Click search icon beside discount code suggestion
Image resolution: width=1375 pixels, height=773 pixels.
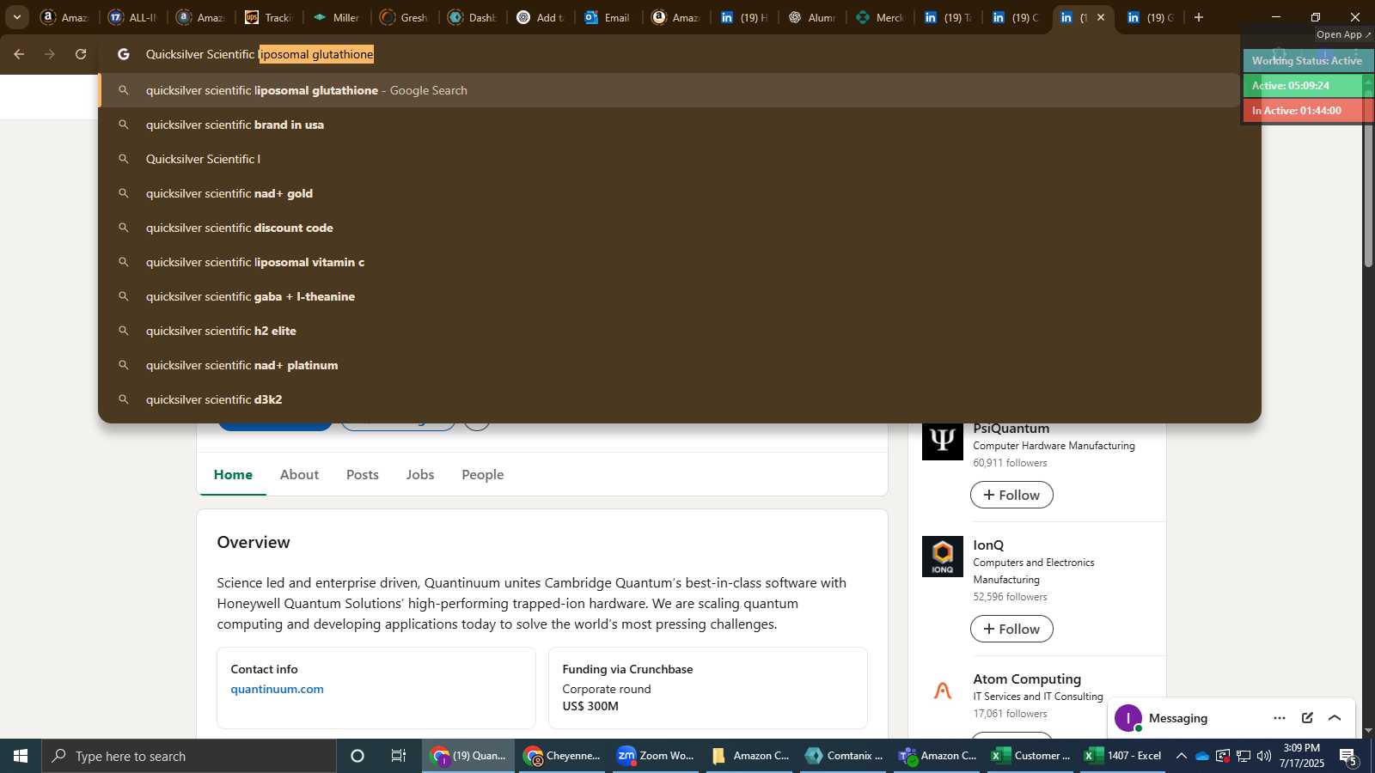[x=124, y=228]
